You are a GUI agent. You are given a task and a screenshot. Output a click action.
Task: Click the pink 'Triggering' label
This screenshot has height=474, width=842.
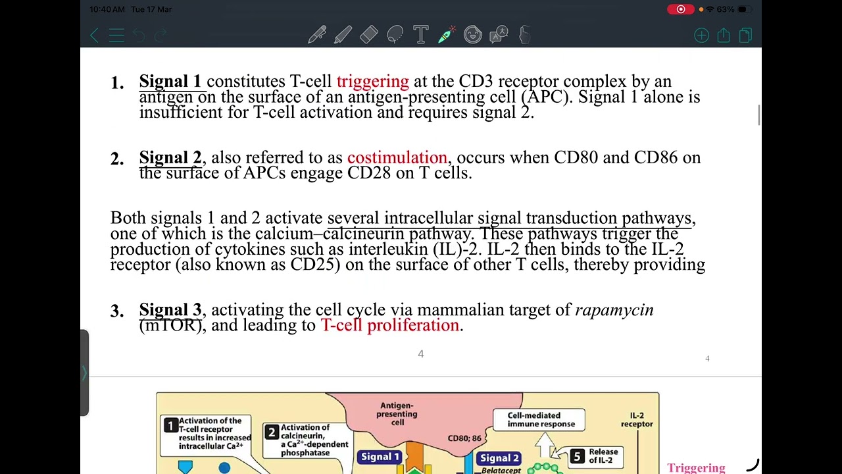pos(696,468)
